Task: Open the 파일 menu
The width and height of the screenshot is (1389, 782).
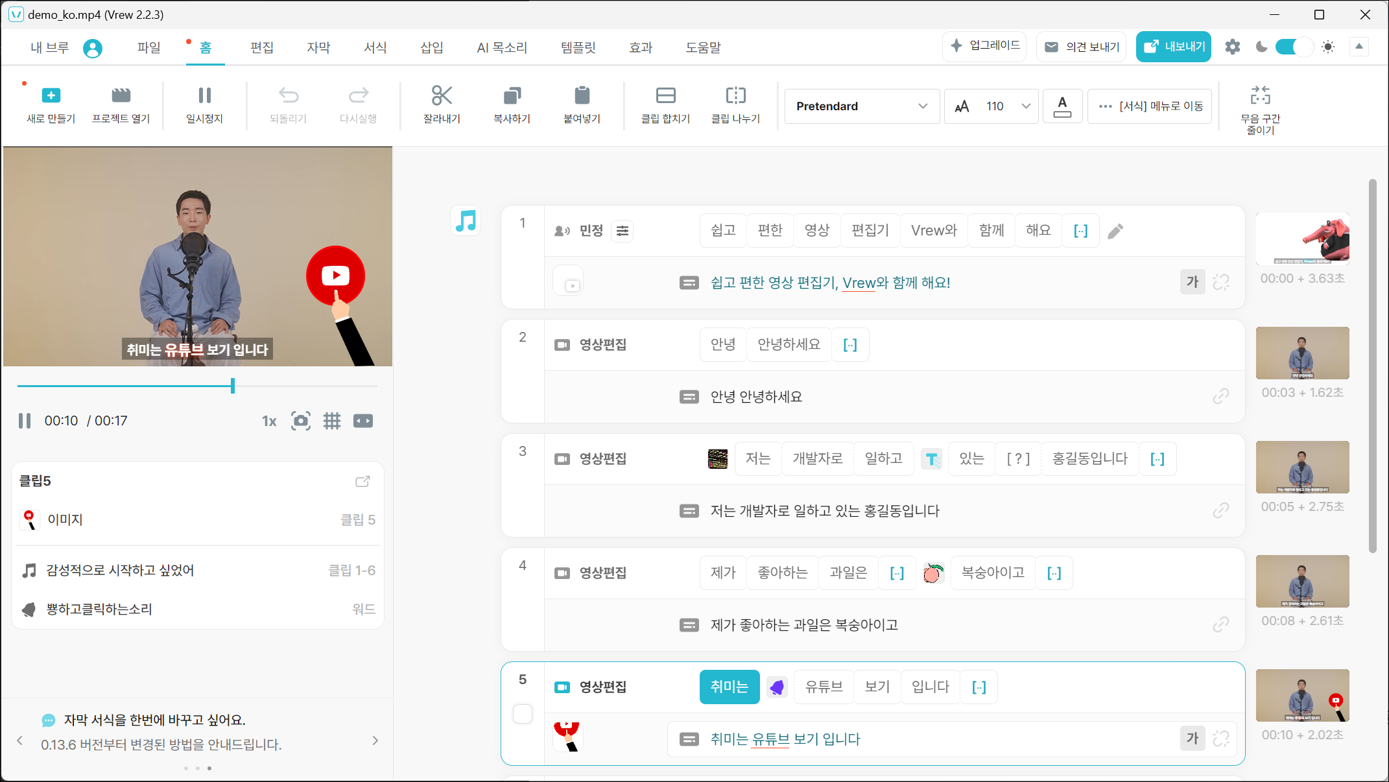Action: pos(148,47)
